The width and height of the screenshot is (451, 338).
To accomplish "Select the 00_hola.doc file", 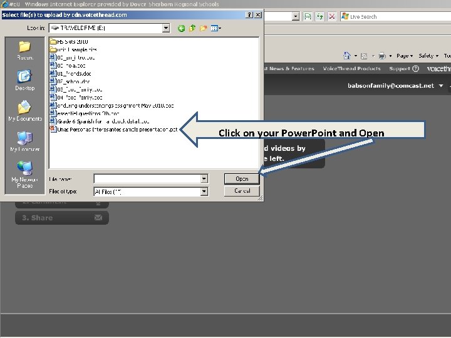I will pos(68,66).
